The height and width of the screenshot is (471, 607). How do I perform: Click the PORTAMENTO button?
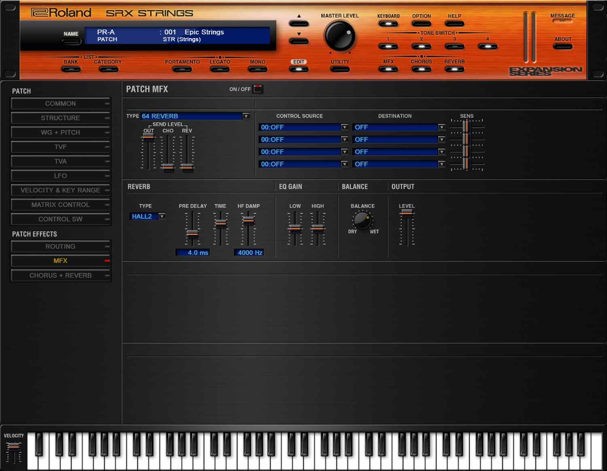(182, 69)
